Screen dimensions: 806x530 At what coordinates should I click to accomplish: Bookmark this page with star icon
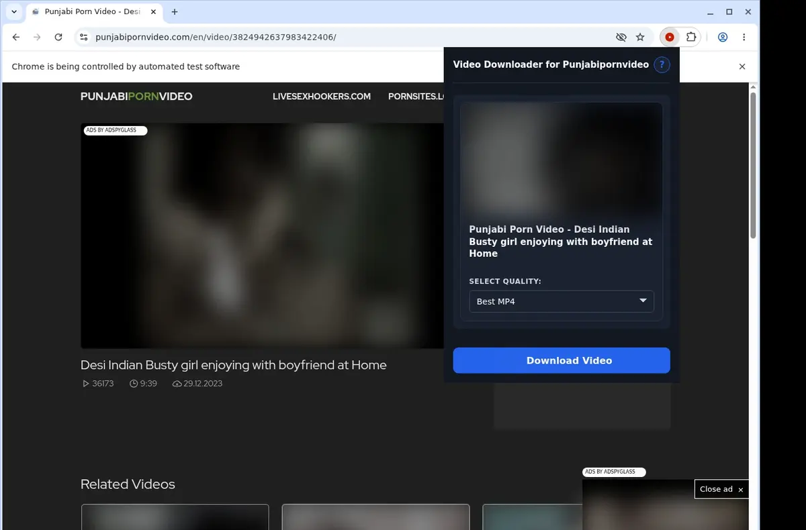click(640, 38)
